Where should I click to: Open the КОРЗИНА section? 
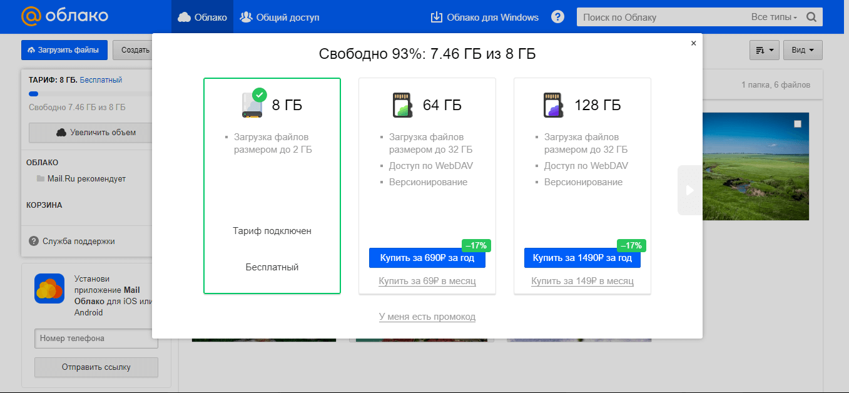44,205
